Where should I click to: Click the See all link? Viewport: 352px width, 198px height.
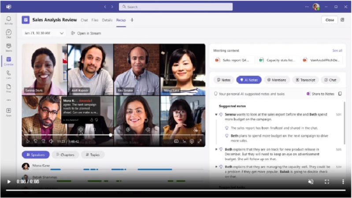click(337, 51)
